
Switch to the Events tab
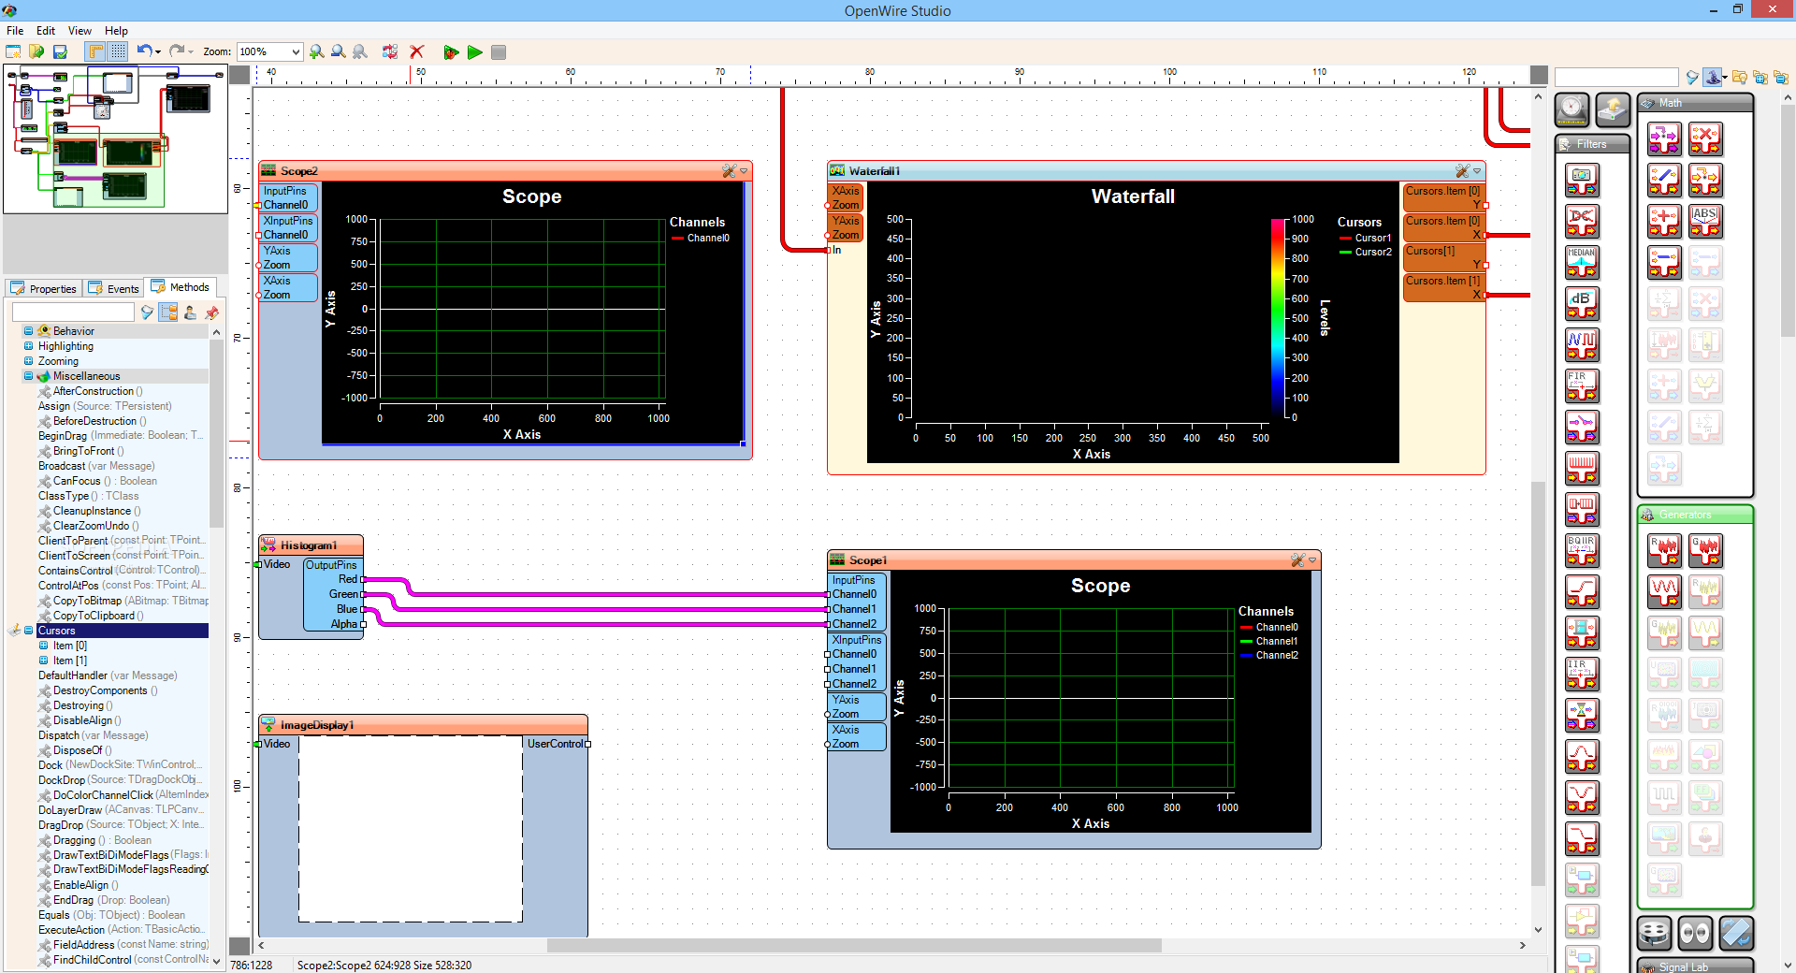coord(113,288)
